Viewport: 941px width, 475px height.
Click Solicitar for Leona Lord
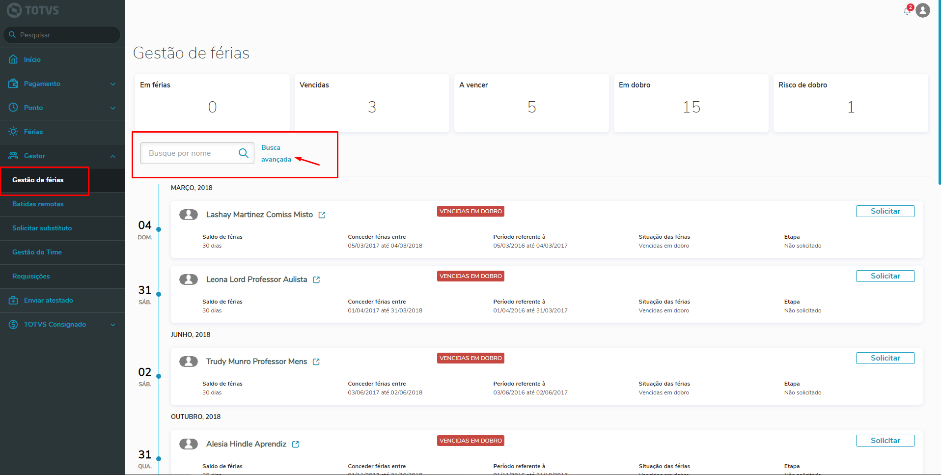(885, 276)
